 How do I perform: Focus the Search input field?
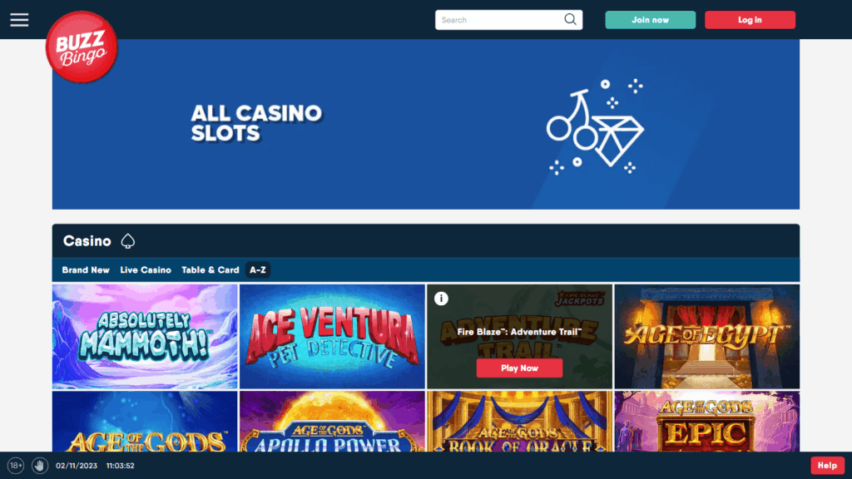500,20
